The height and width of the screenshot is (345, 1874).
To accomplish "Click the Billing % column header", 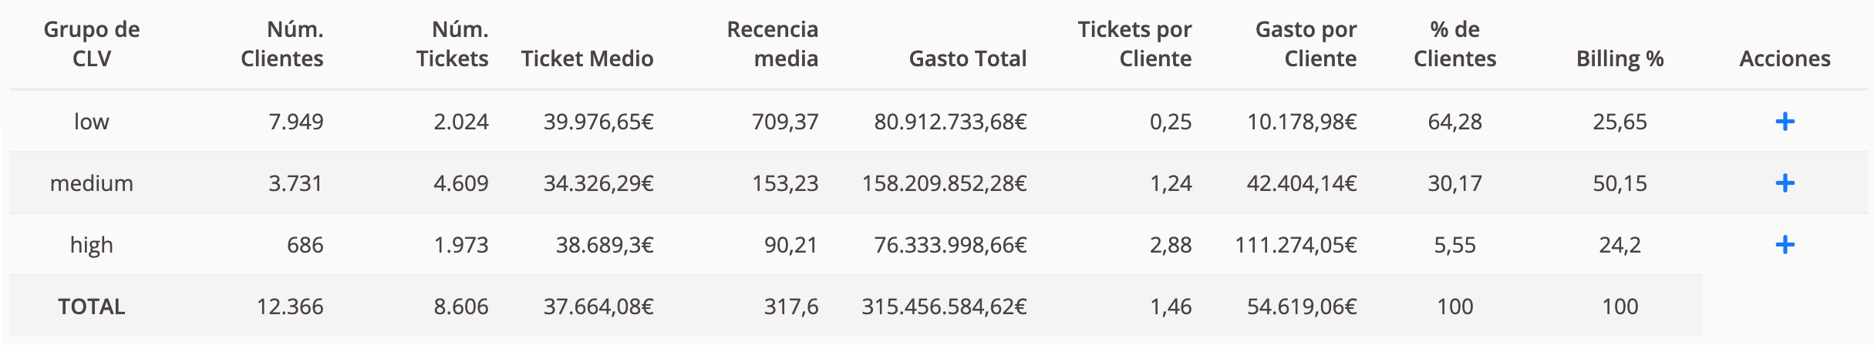I will click(1620, 59).
